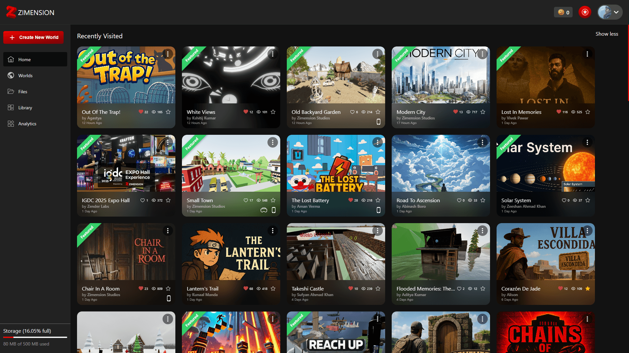The width and height of the screenshot is (629, 353).
Task: Click mobile device icon on The Lost Battery
Action: (x=379, y=210)
